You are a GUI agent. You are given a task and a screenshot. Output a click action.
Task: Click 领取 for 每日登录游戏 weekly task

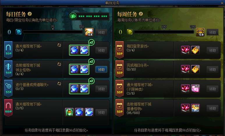212,50
